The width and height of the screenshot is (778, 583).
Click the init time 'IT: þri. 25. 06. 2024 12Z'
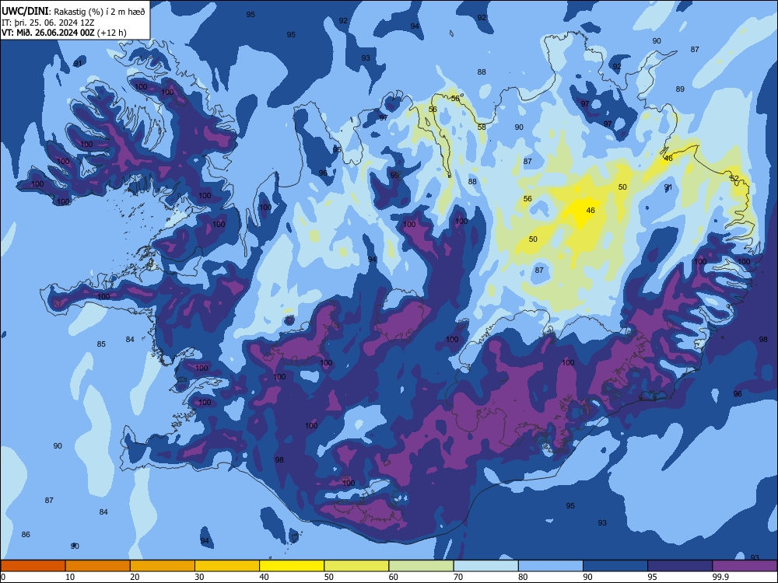[48, 23]
